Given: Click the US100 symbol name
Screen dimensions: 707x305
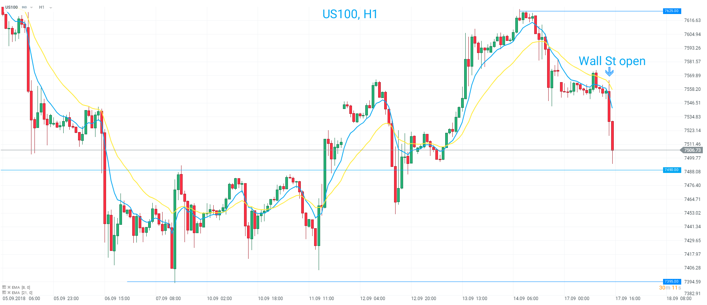Looking at the screenshot, I should point(11,7).
